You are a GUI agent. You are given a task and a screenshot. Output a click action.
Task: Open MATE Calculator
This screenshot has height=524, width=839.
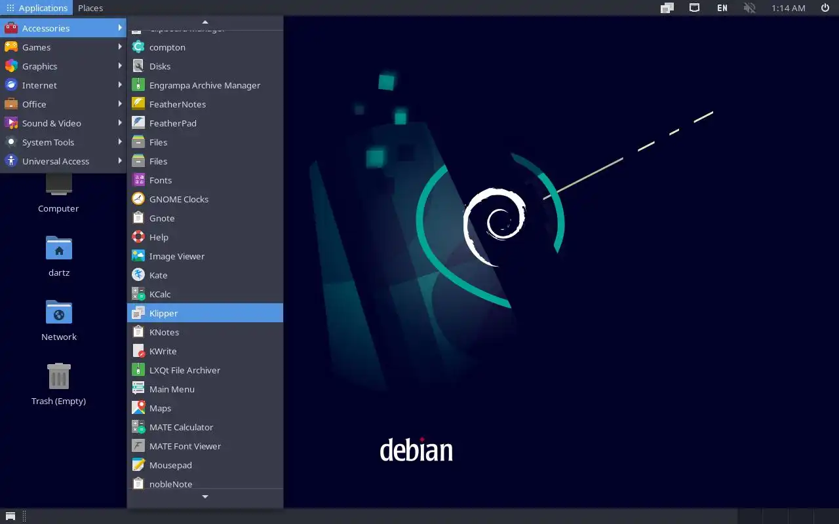point(205,427)
